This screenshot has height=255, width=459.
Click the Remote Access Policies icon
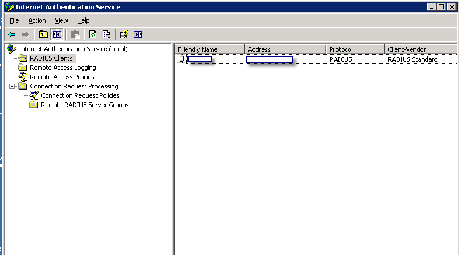click(23, 77)
